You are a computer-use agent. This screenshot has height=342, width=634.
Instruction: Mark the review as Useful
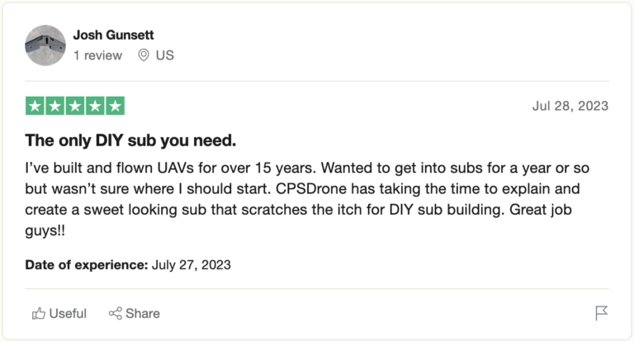67,313
